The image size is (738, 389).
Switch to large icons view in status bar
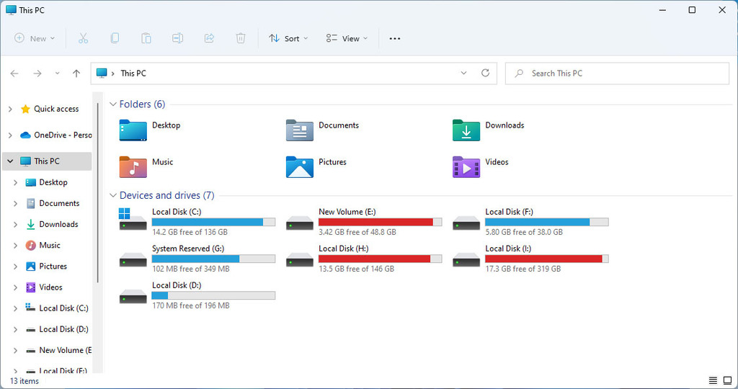pyautogui.click(x=728, y=380)
